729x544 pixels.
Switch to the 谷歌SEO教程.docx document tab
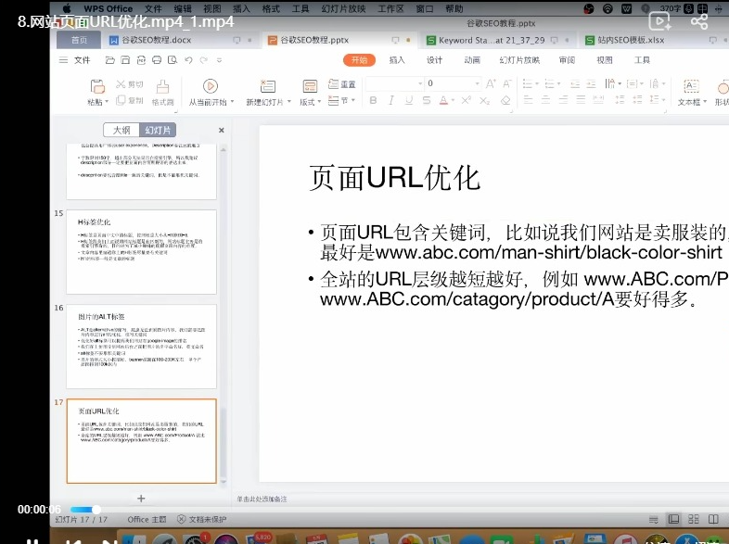pos(157,40)
